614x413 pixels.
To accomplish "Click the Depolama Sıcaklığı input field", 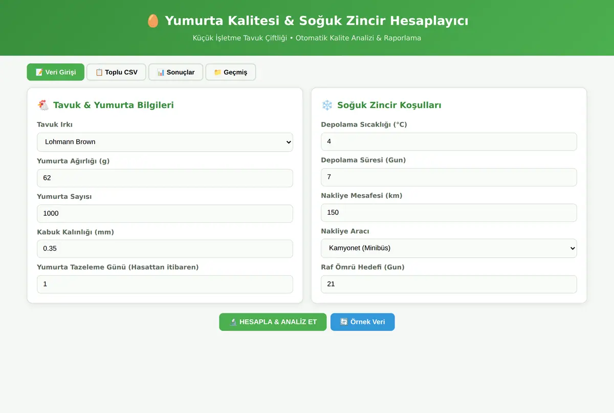I will 449,141.
